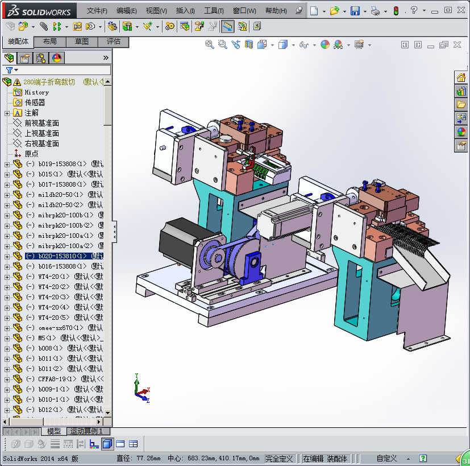Click the 自定义 status bar label
470x466 pixels.
tap(386, 459)
